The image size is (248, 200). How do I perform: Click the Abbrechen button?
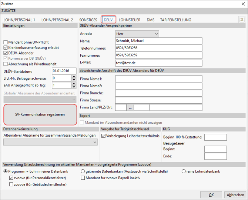(x=235, y=195)
